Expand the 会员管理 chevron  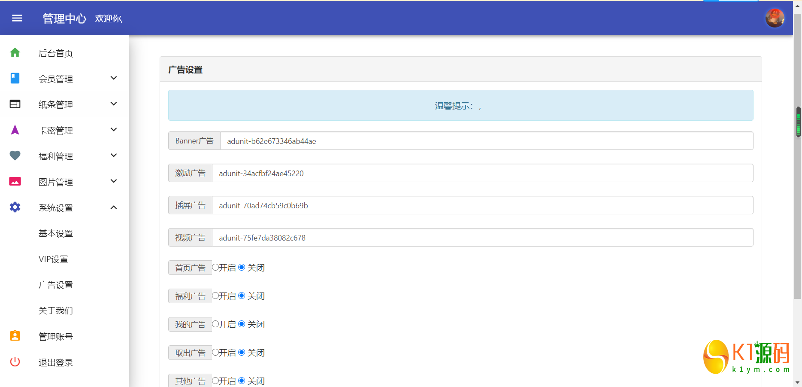tap(114, 78)
